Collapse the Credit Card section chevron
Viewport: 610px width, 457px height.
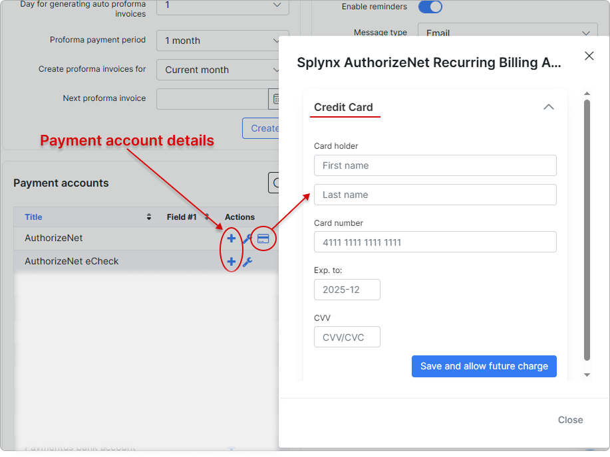pyautogui.click(x=548, y=107)
